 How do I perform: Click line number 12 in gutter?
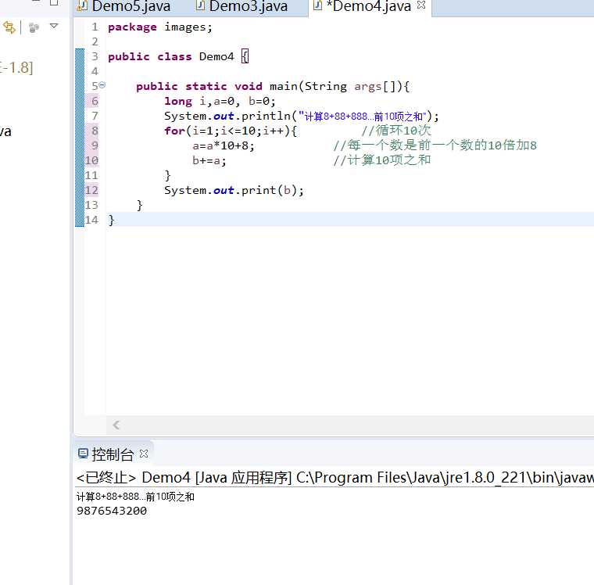(91, 190)
